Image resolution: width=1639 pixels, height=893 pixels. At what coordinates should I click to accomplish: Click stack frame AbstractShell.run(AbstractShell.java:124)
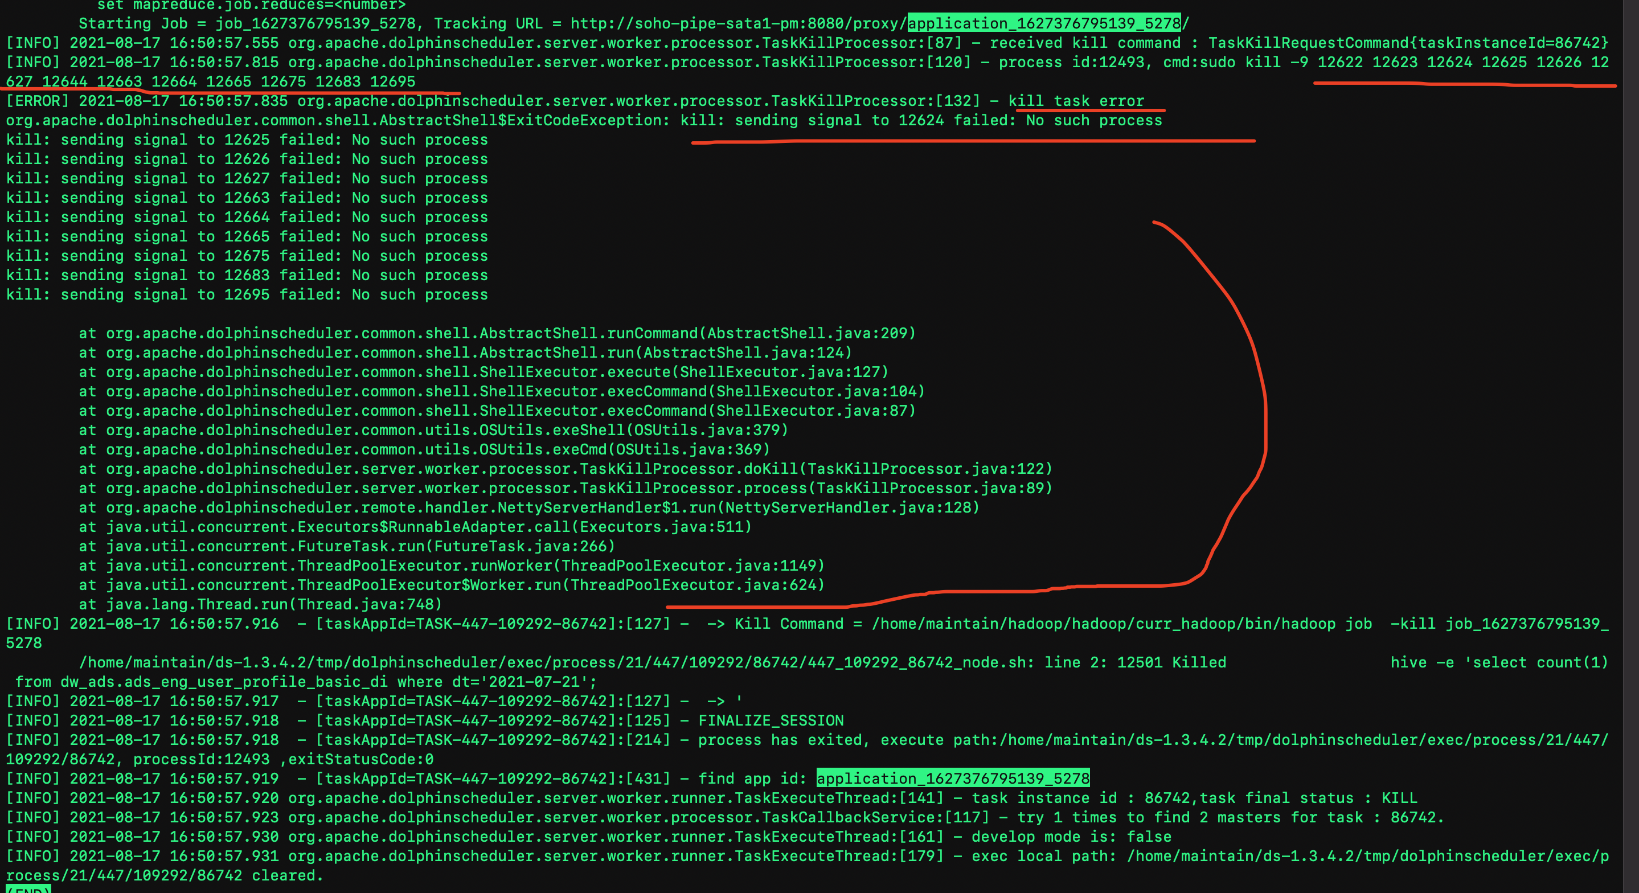[465, 353]
